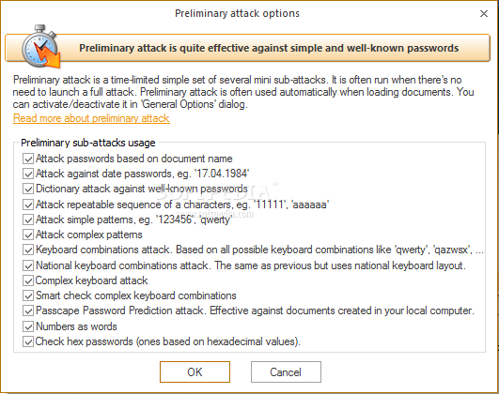Viewport: 499px width, 394px height.
Task: Uncheck 'Attack passwords based on document name'
Action: tap(28, 159)
